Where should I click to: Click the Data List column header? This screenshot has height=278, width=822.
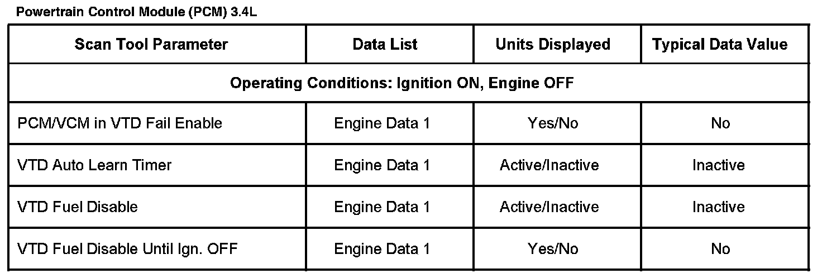point(385,45)
